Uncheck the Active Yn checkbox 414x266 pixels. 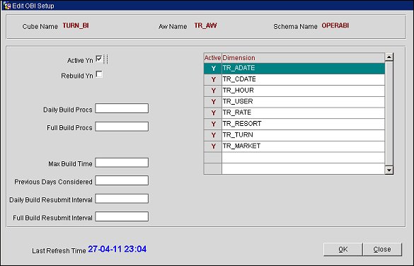pyautogui.click(x=99, y=59)
